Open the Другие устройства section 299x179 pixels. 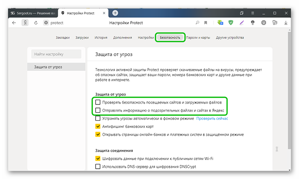[230, 38]
